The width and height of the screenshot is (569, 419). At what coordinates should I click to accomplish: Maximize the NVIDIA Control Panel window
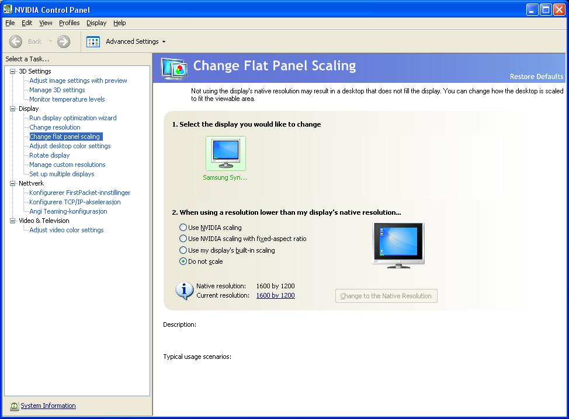[x=546, y=10]
